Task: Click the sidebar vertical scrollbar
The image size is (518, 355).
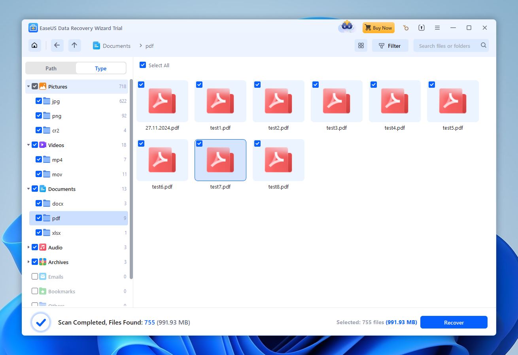Action: [131, 178]
